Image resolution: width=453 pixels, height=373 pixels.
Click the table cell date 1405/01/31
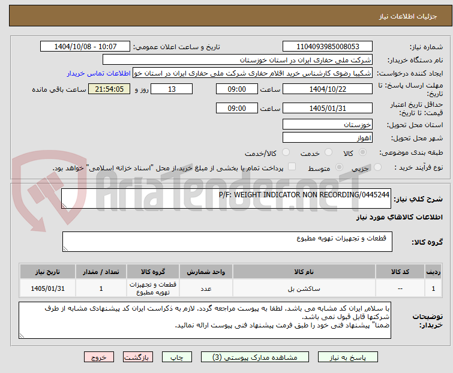pyautogui.click(x=47, y=288)
